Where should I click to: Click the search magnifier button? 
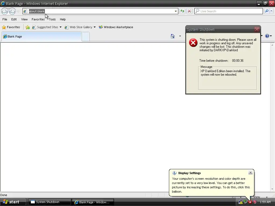tap(267, 11)
